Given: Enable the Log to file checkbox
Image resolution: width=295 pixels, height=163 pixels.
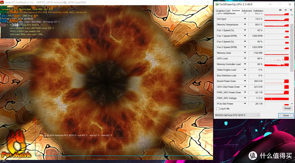Looking at the screenshot, I should [x=218, y=108].
